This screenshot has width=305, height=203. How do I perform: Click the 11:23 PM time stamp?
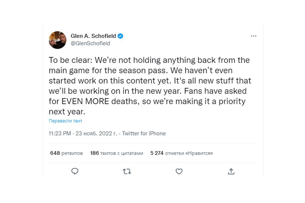click(x=60, y=133)
